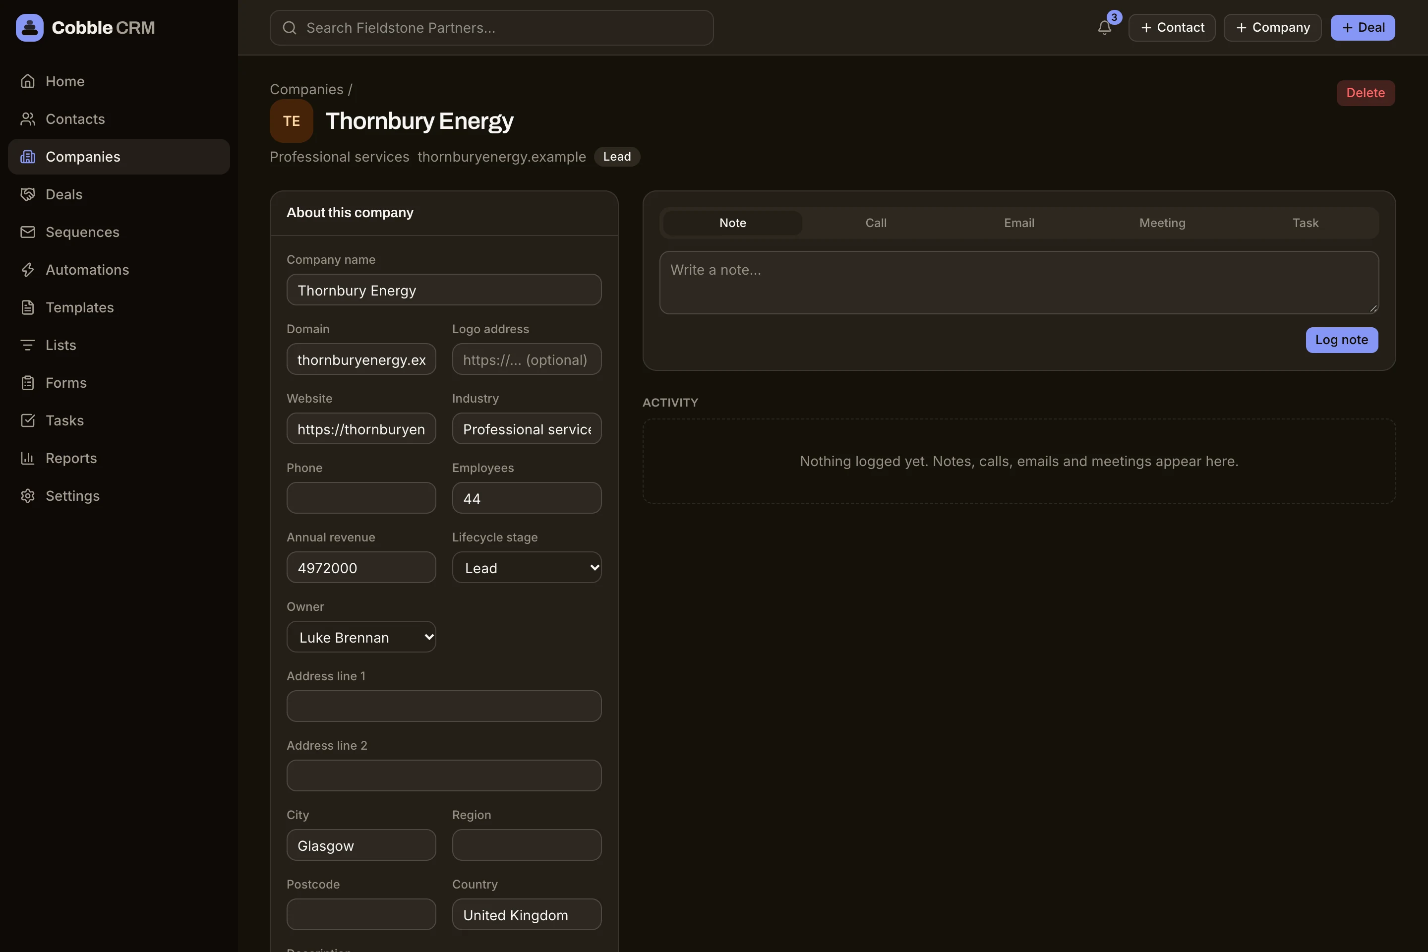
Task: Click the TE company avatar
Action: coord(292,121)
